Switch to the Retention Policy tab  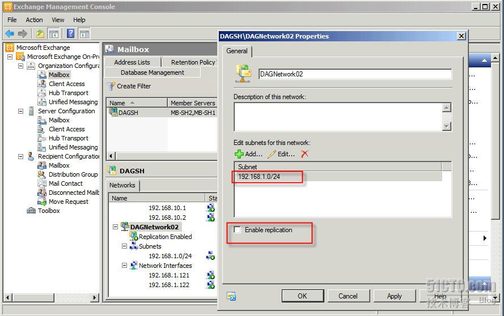[193, 62]
